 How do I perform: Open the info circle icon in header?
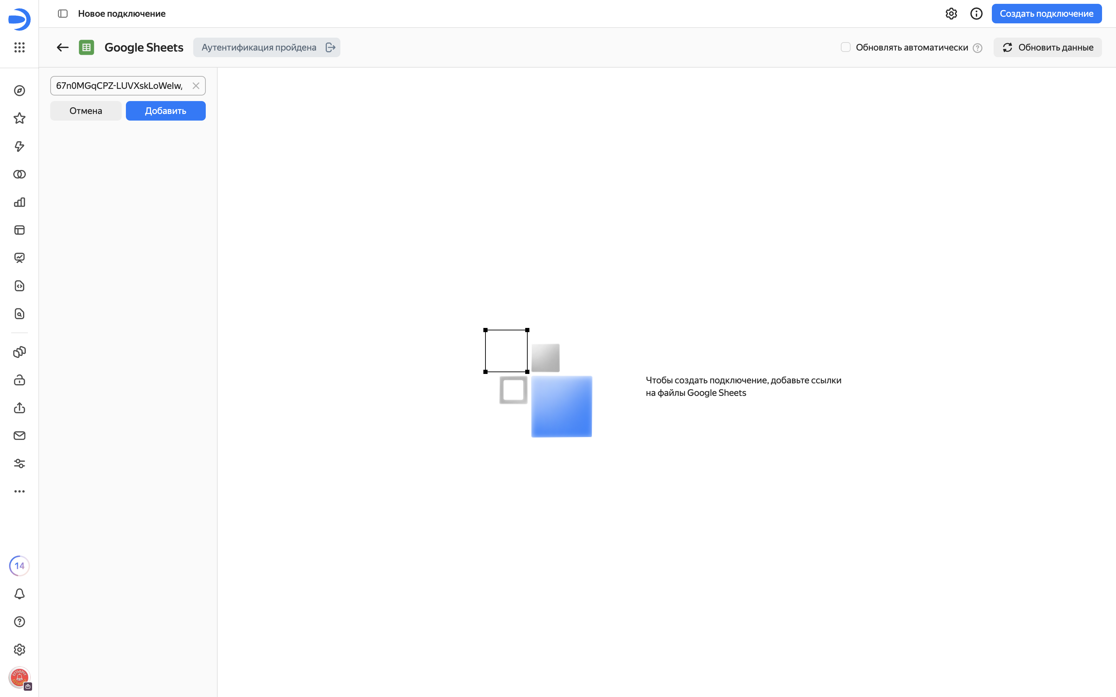pyautogui.click(x=976, y=14)
